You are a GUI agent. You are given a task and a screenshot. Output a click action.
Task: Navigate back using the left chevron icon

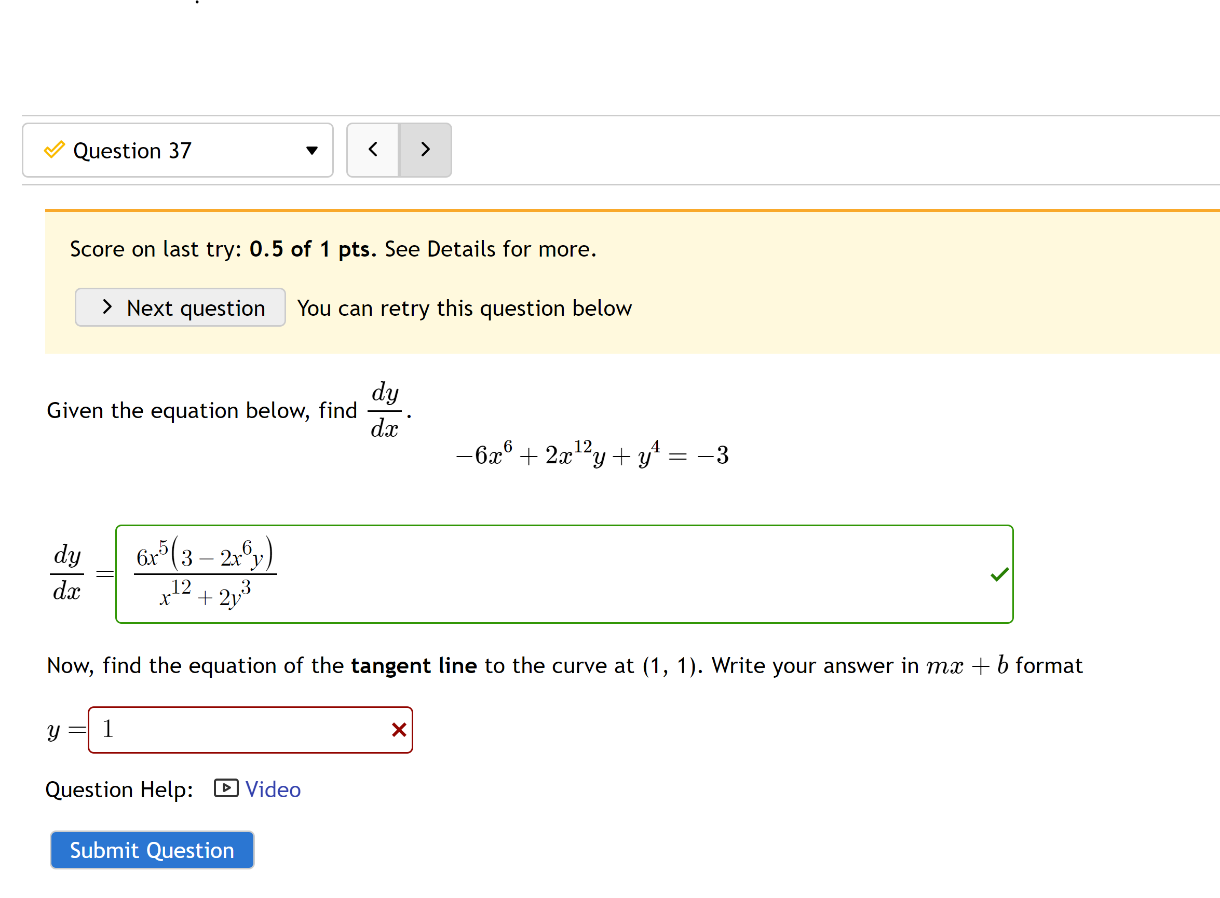(373, 150)
